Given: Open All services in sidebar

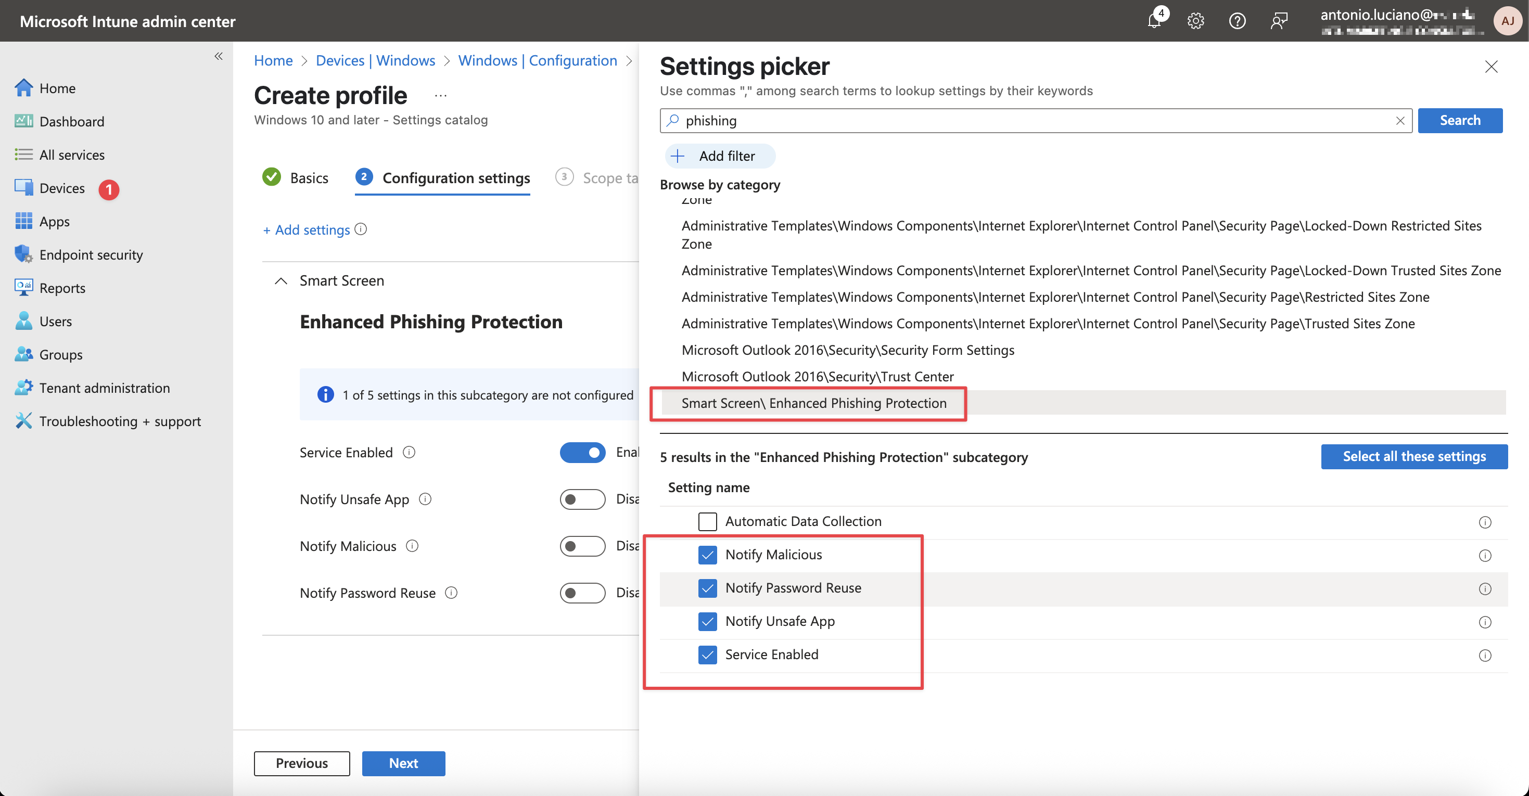Looking at the screenshot, I should point(59,155).
